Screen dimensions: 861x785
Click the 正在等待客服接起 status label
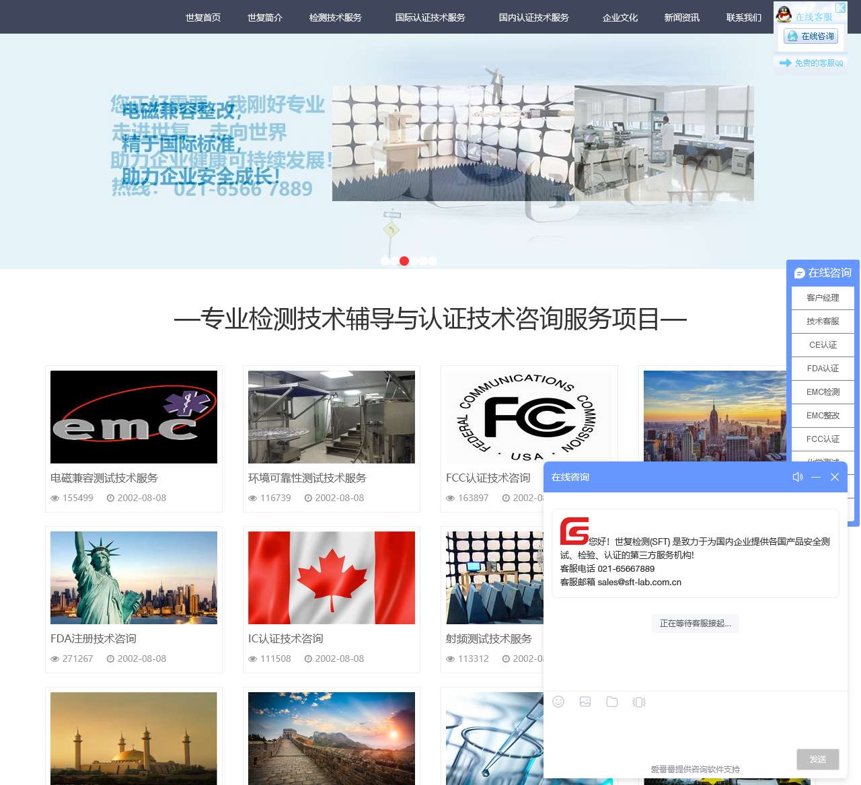coord(695,624)
